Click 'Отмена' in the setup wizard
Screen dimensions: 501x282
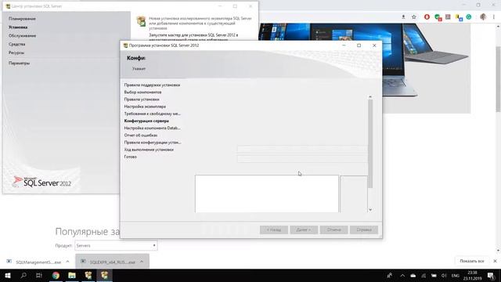[x=334, y=230]
